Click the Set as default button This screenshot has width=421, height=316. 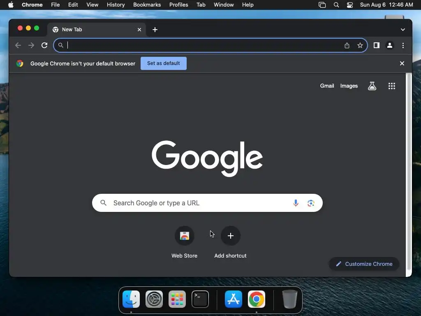(164, 63)
